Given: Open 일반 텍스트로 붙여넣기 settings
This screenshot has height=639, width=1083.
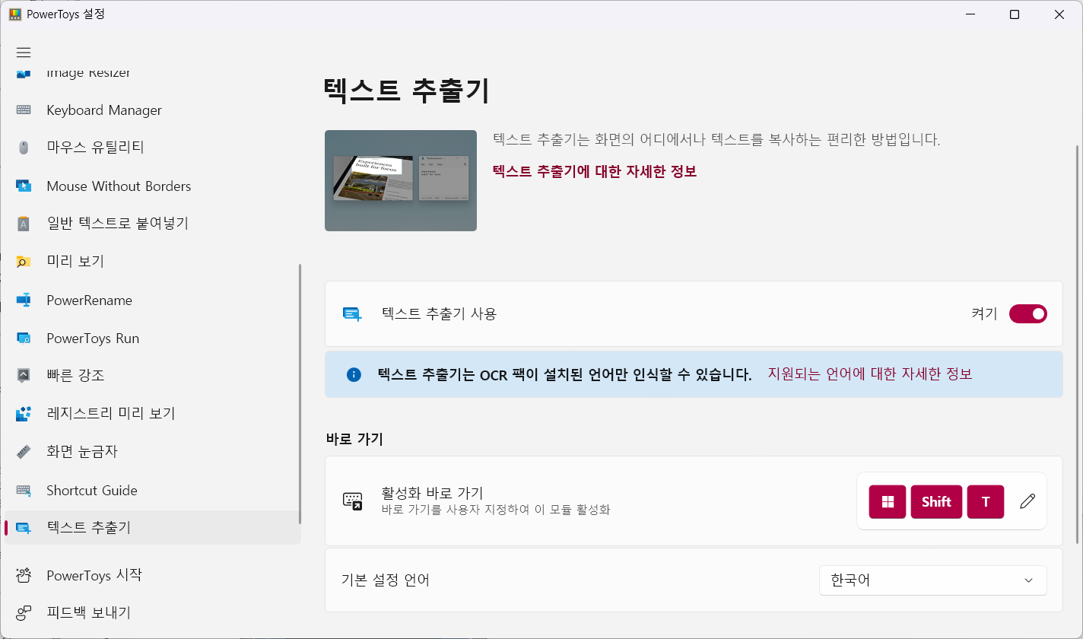Looking at the screenshot, I should tap(153, 224).
